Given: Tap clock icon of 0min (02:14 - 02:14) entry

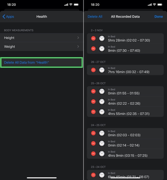Looking at the screenshot, I should coord(102,143).
